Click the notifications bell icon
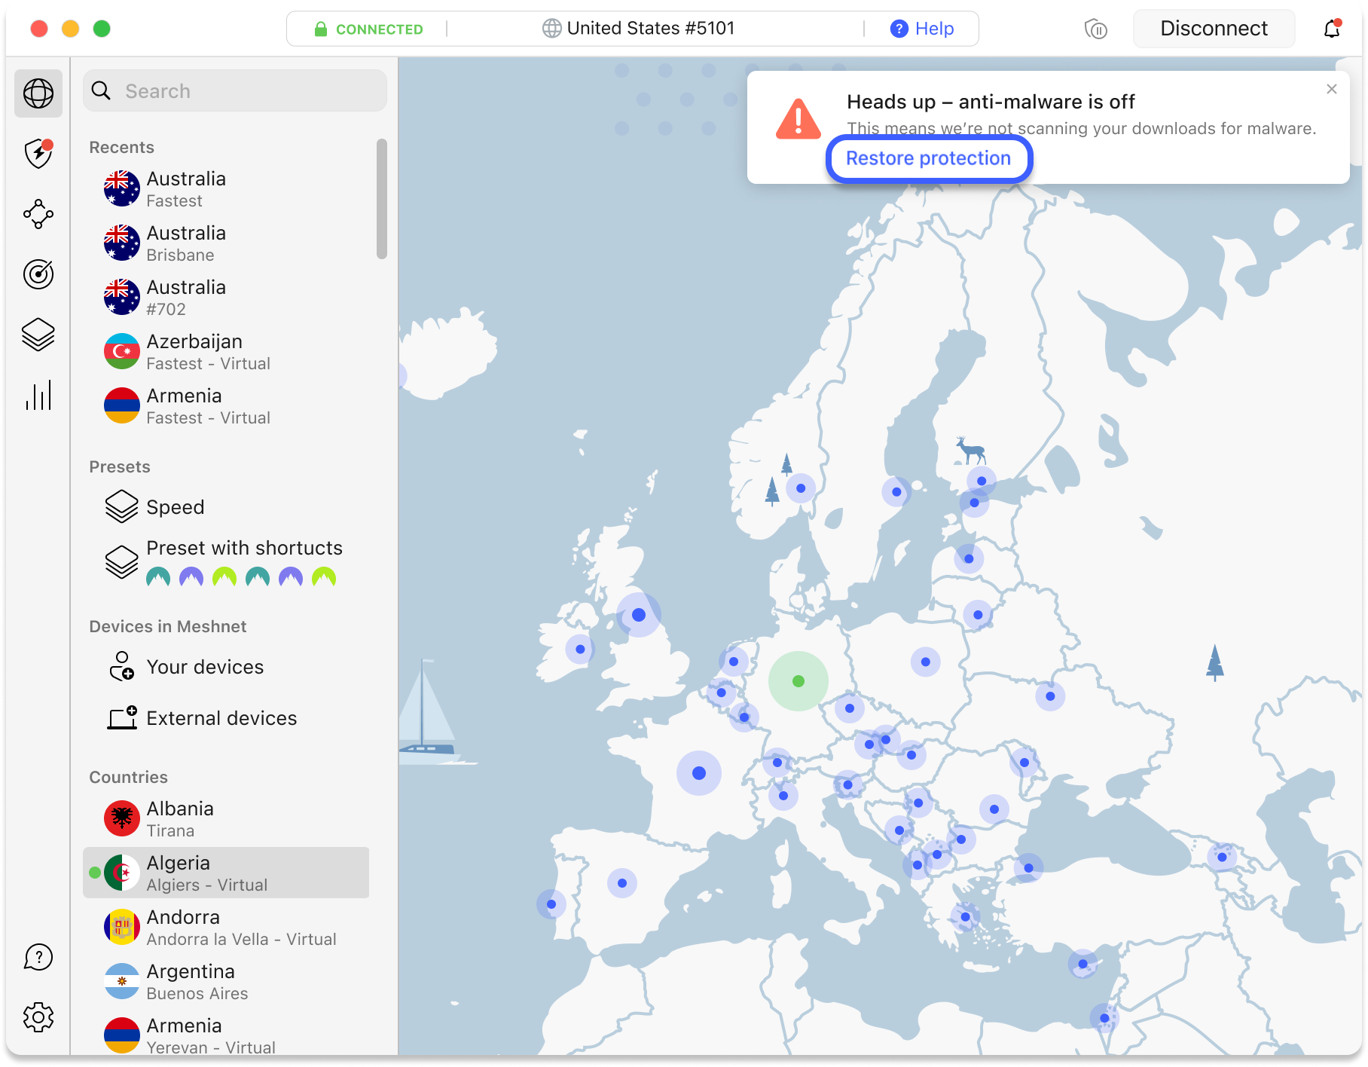Screen dimensions: 1368x1067 tap(1331, 29)
